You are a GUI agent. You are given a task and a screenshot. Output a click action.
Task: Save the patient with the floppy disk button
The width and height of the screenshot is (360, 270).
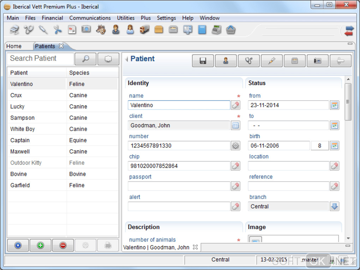[203, 61]
